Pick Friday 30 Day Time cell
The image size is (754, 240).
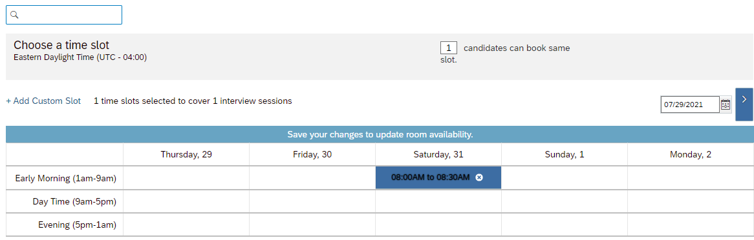point(312,201)
